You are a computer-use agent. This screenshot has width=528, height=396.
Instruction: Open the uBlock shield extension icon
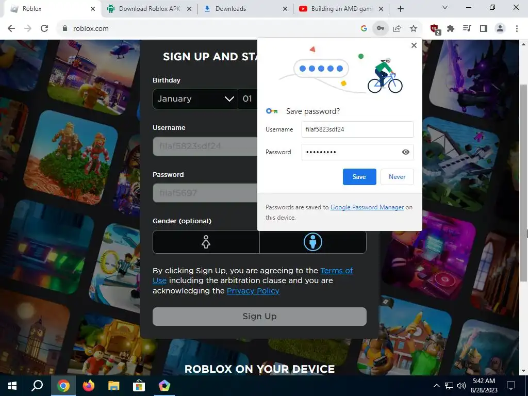435,29
